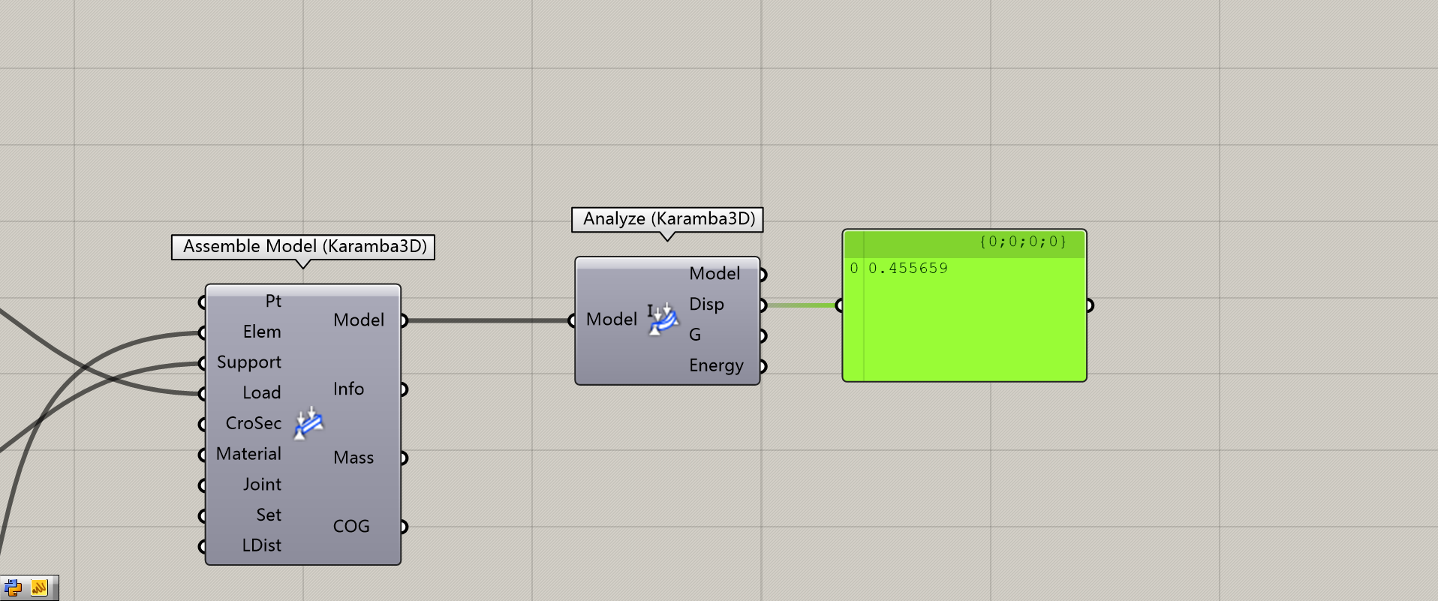This screenshot has height=601, width=1438.
Task: Click the G output on Analyze component
Action: pos(695,335)
